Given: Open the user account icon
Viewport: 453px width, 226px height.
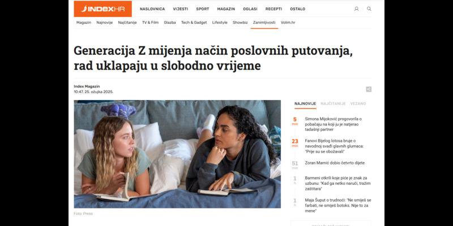Looking at the screenshot, I should (356, 8).
